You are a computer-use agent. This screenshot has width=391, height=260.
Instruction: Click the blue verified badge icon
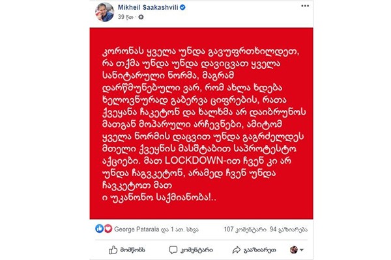[x=182, y=7]
